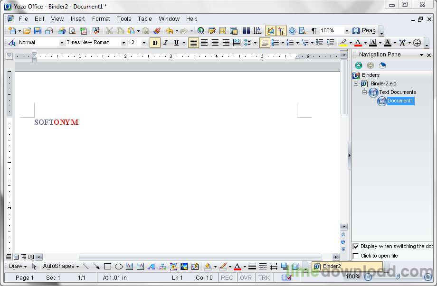The width and height of the screenshot is (437, 286).
Task: Click the Home icon in Navigation Pane
Action: point(382,65)
